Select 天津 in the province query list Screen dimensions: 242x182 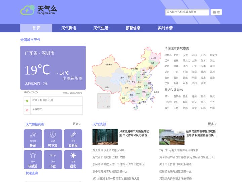tap(185, 55)
